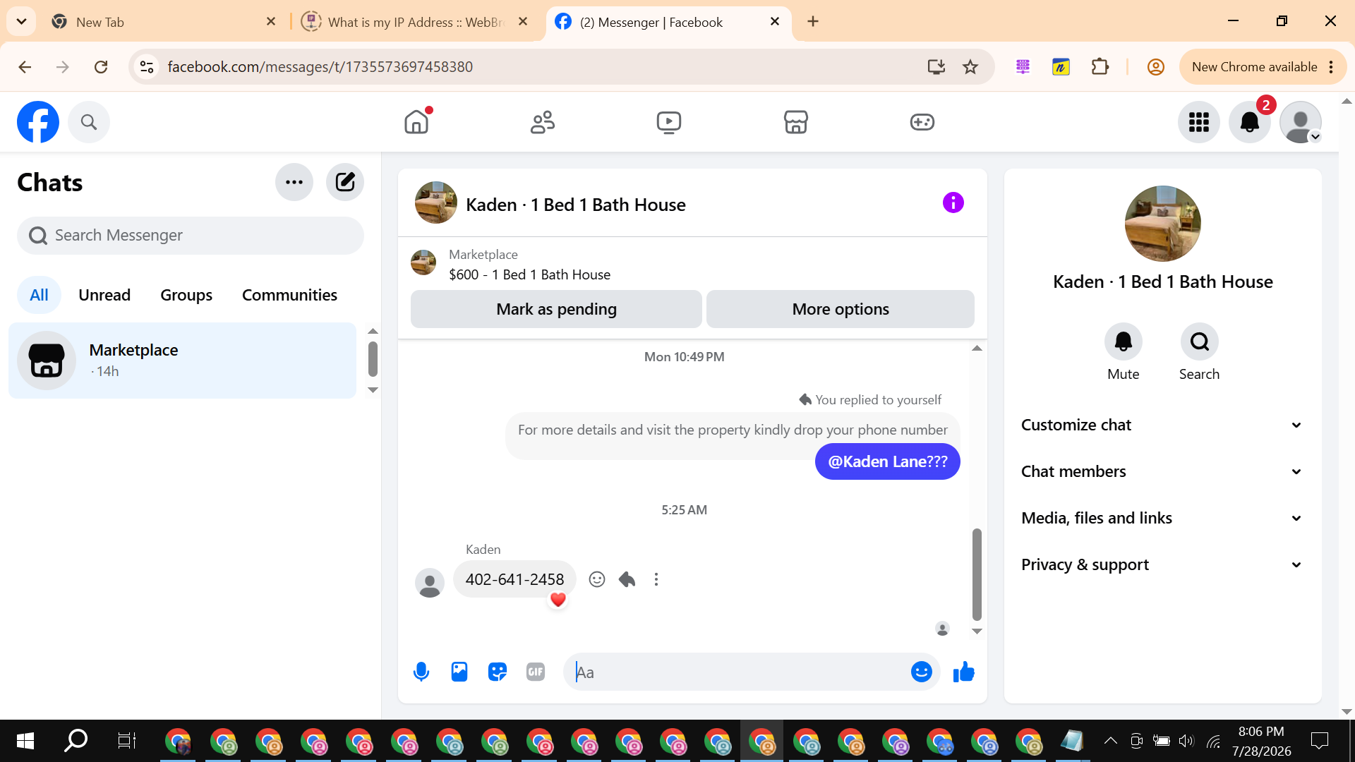This screenshot has width=1355, height=762.
Task: Reply to the 402-641-2458 message
Action: point(627,579)
